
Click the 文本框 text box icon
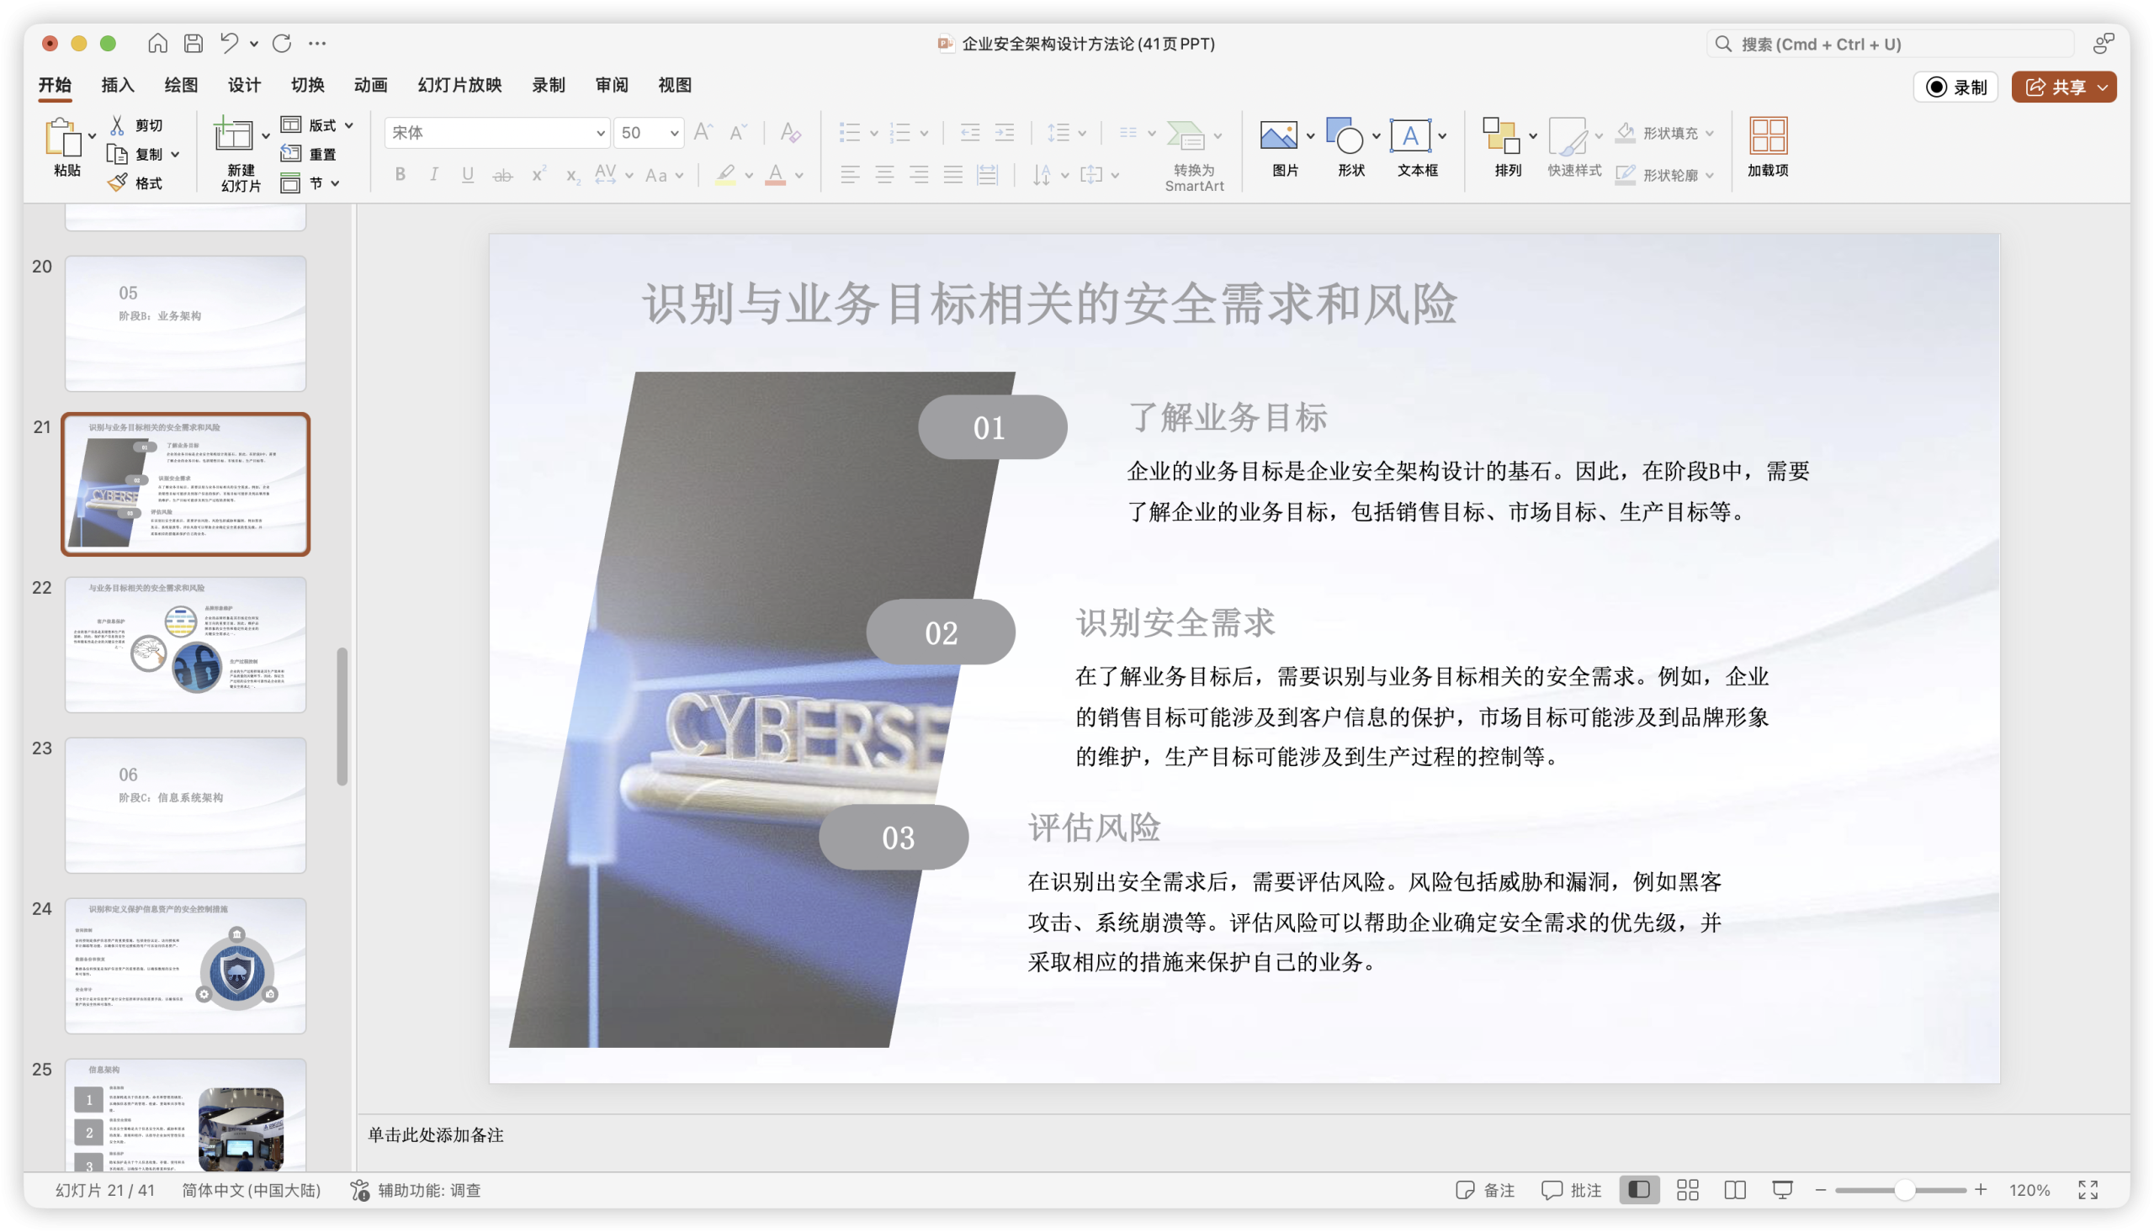point(1410,135)
